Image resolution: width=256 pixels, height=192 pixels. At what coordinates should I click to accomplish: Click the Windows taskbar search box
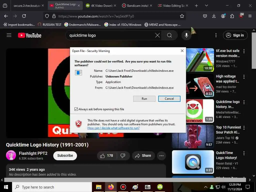pyautogui.click(x=52, y=187)
